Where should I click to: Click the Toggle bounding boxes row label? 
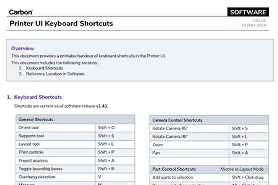[41, 169]
